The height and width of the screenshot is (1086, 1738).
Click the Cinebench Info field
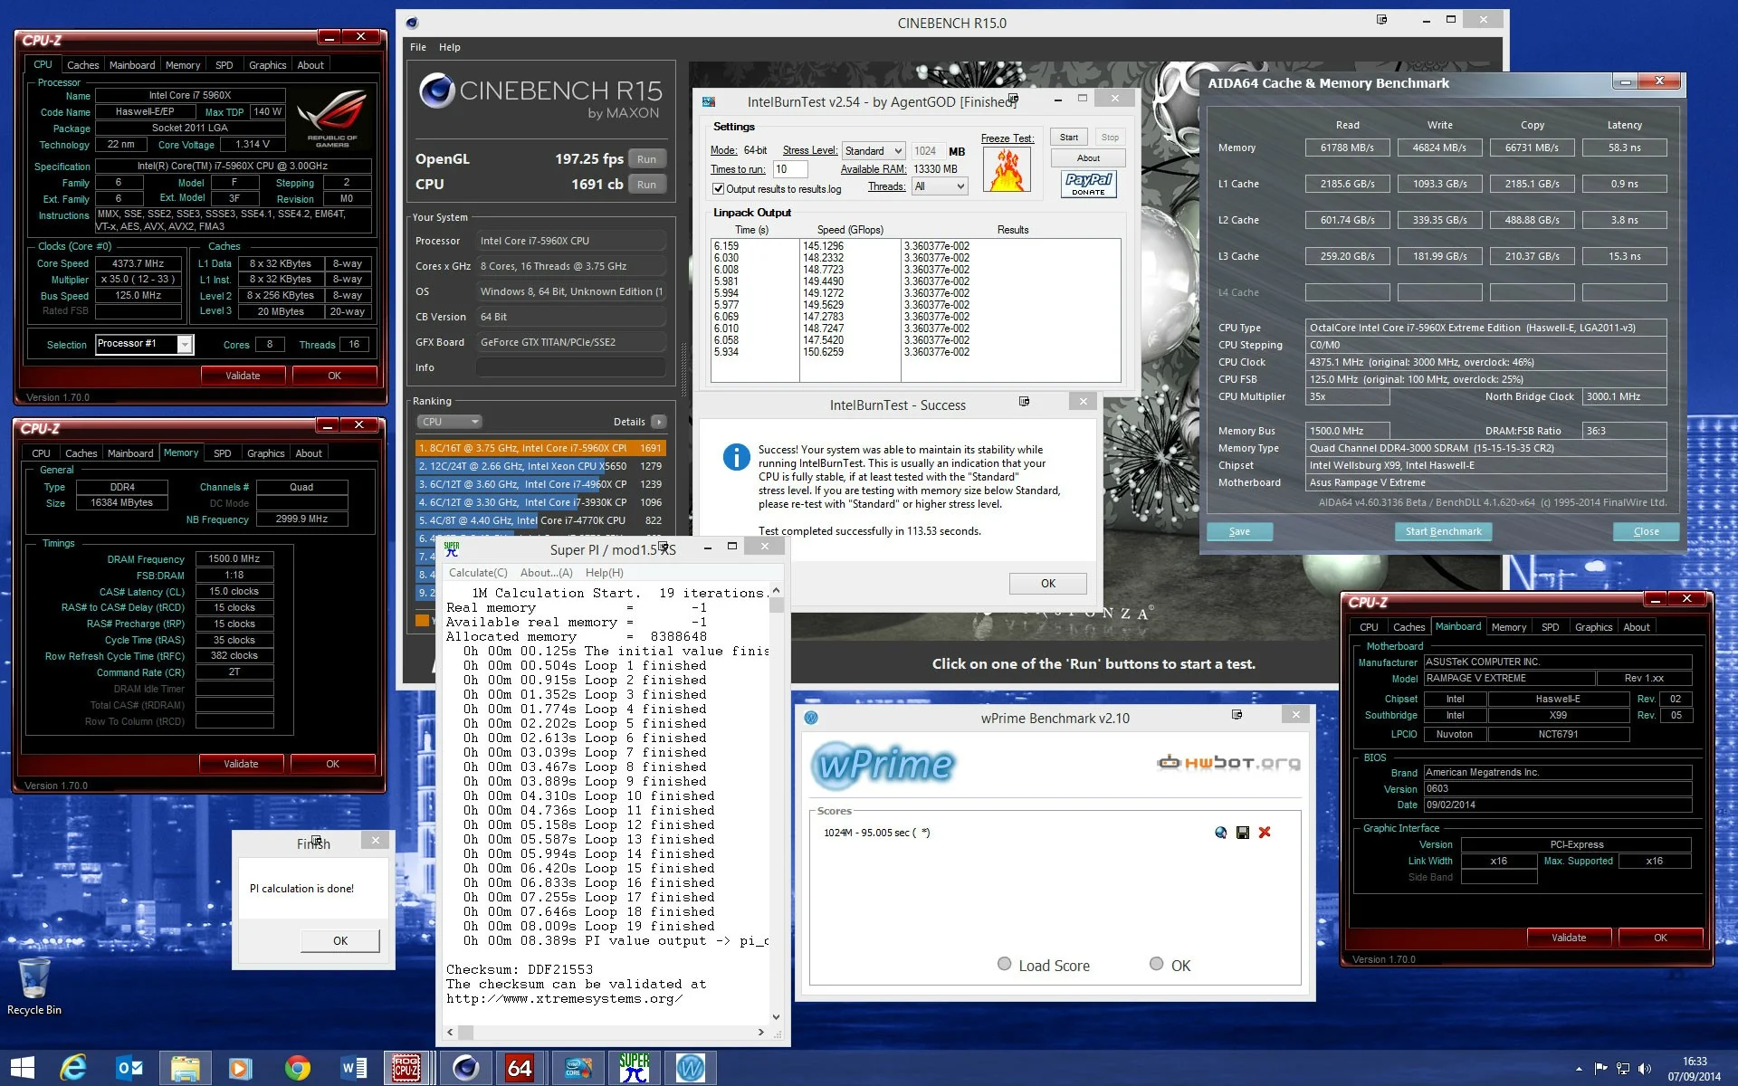[x=570, y=367]
